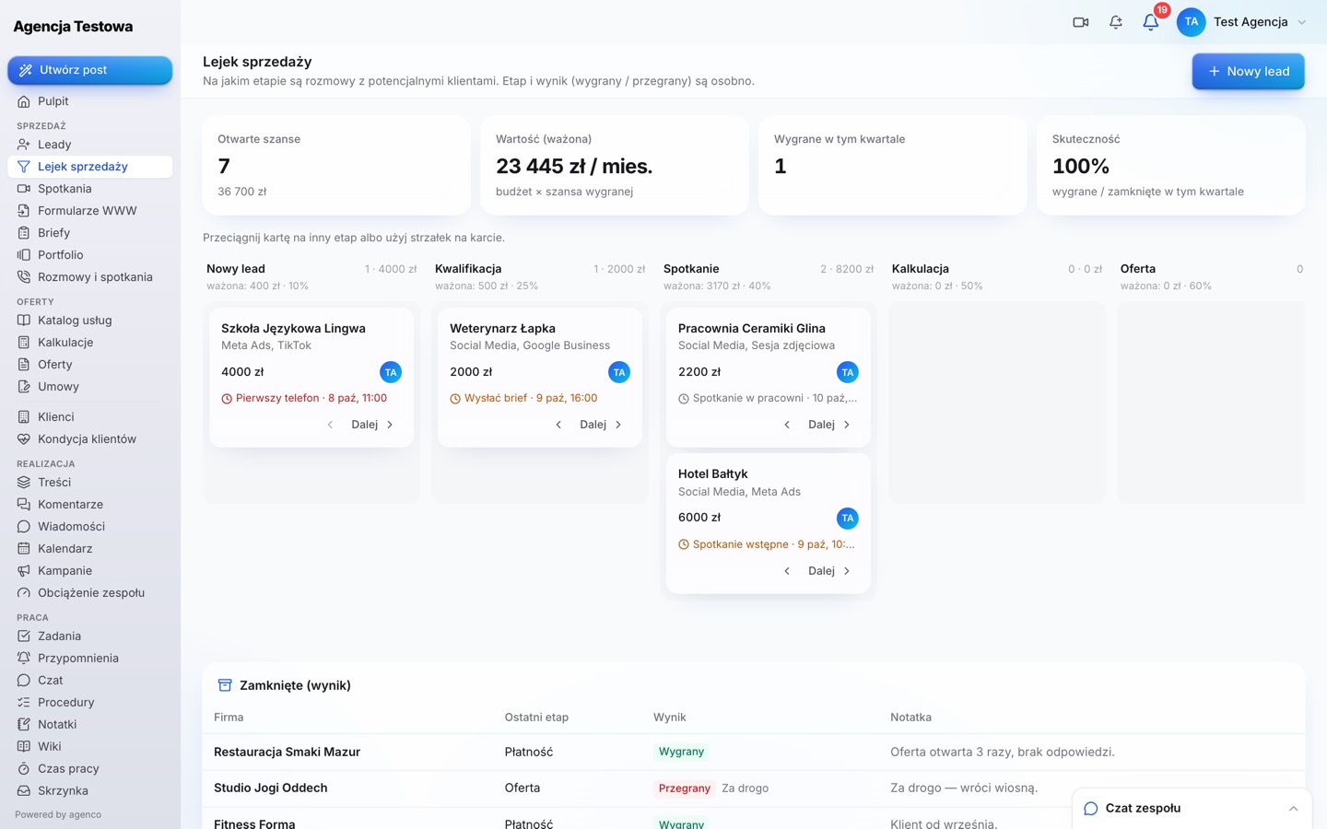Click the back arrow on Weterynarz Łapka card

[558, 425]
